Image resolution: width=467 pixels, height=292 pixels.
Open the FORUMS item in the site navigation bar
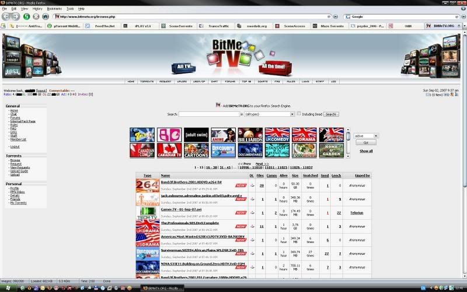click(230, 81)
